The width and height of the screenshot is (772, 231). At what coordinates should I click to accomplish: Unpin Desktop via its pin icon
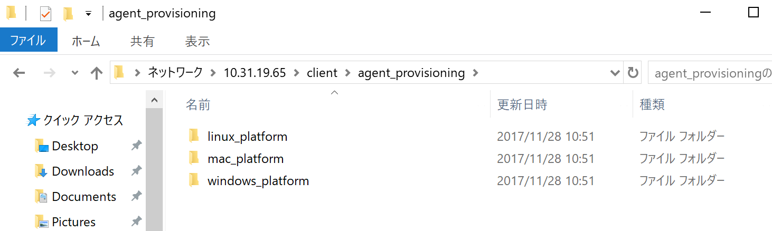click(136, 146)
